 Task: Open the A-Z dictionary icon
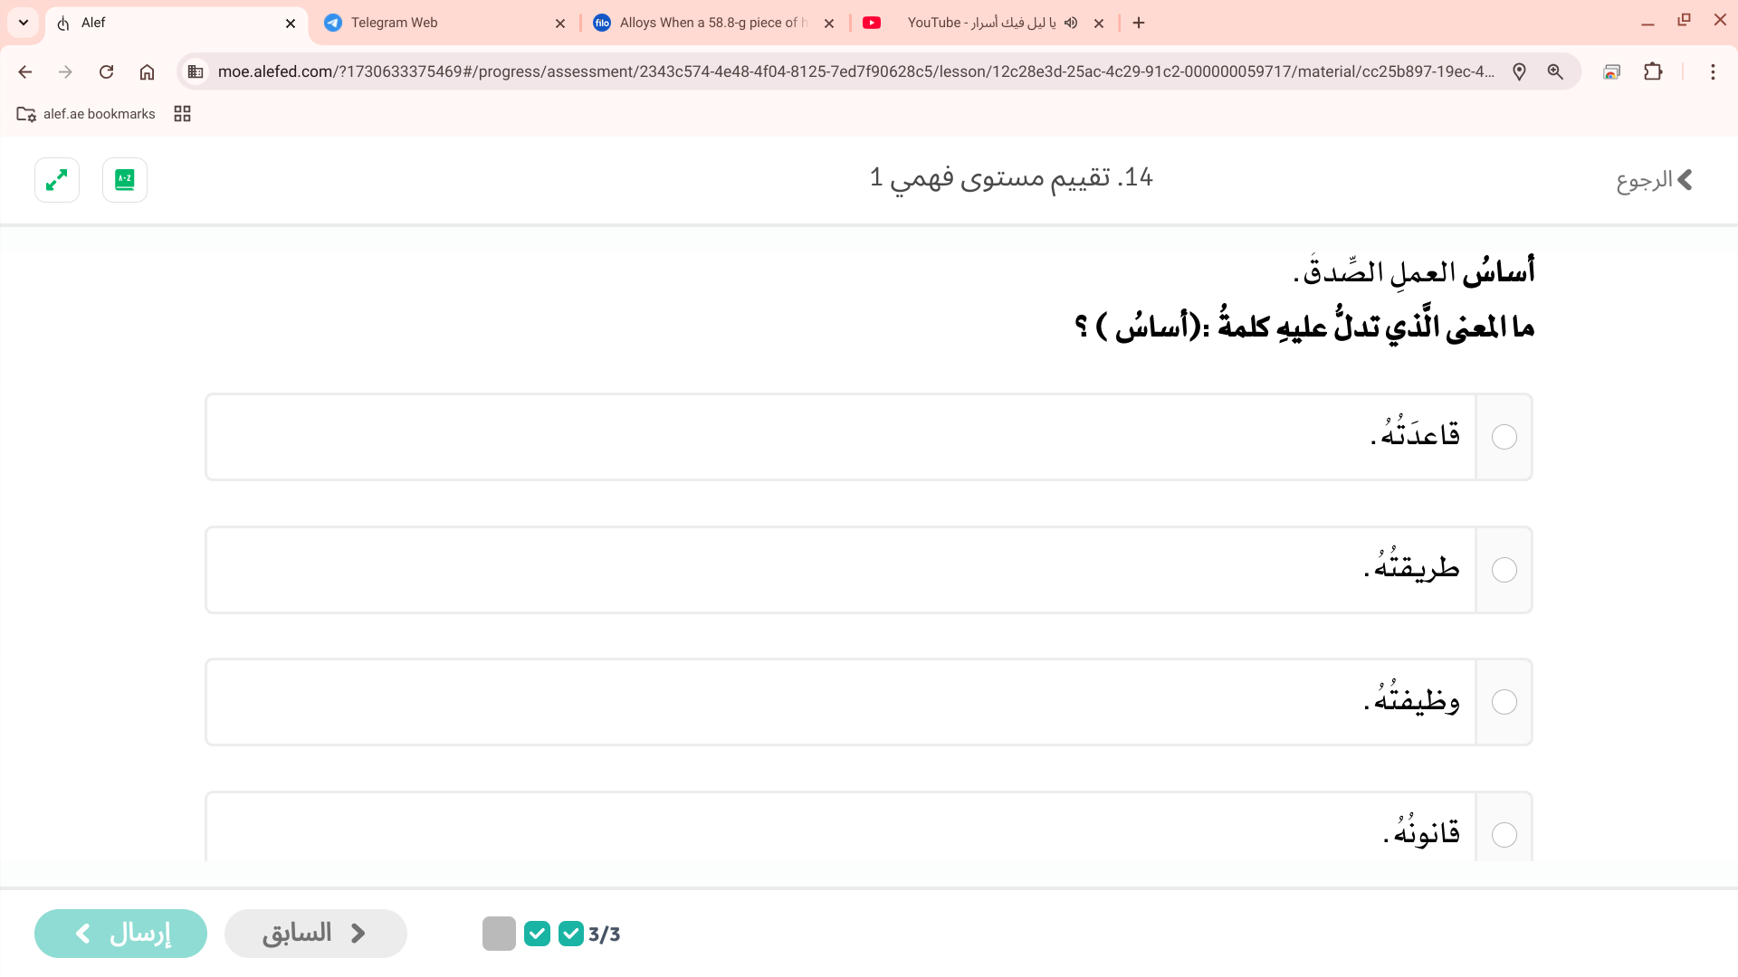point(125,180)
